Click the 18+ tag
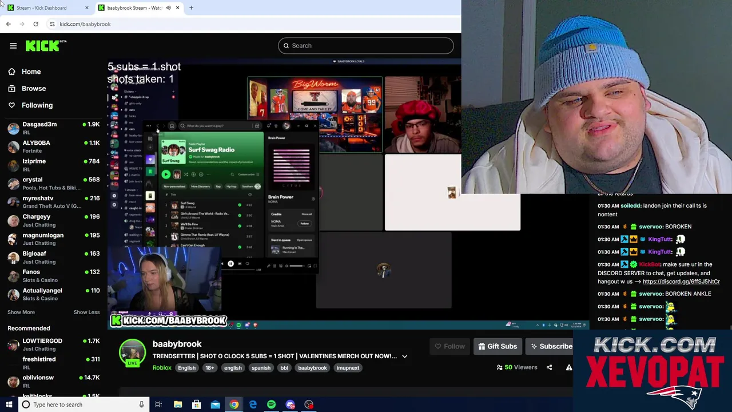Screen dimensions: 732x412 209,368
